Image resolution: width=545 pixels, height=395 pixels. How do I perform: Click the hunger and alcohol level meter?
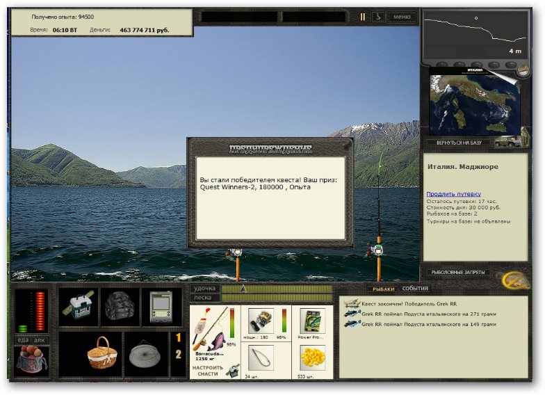click(x=32, y=312)
